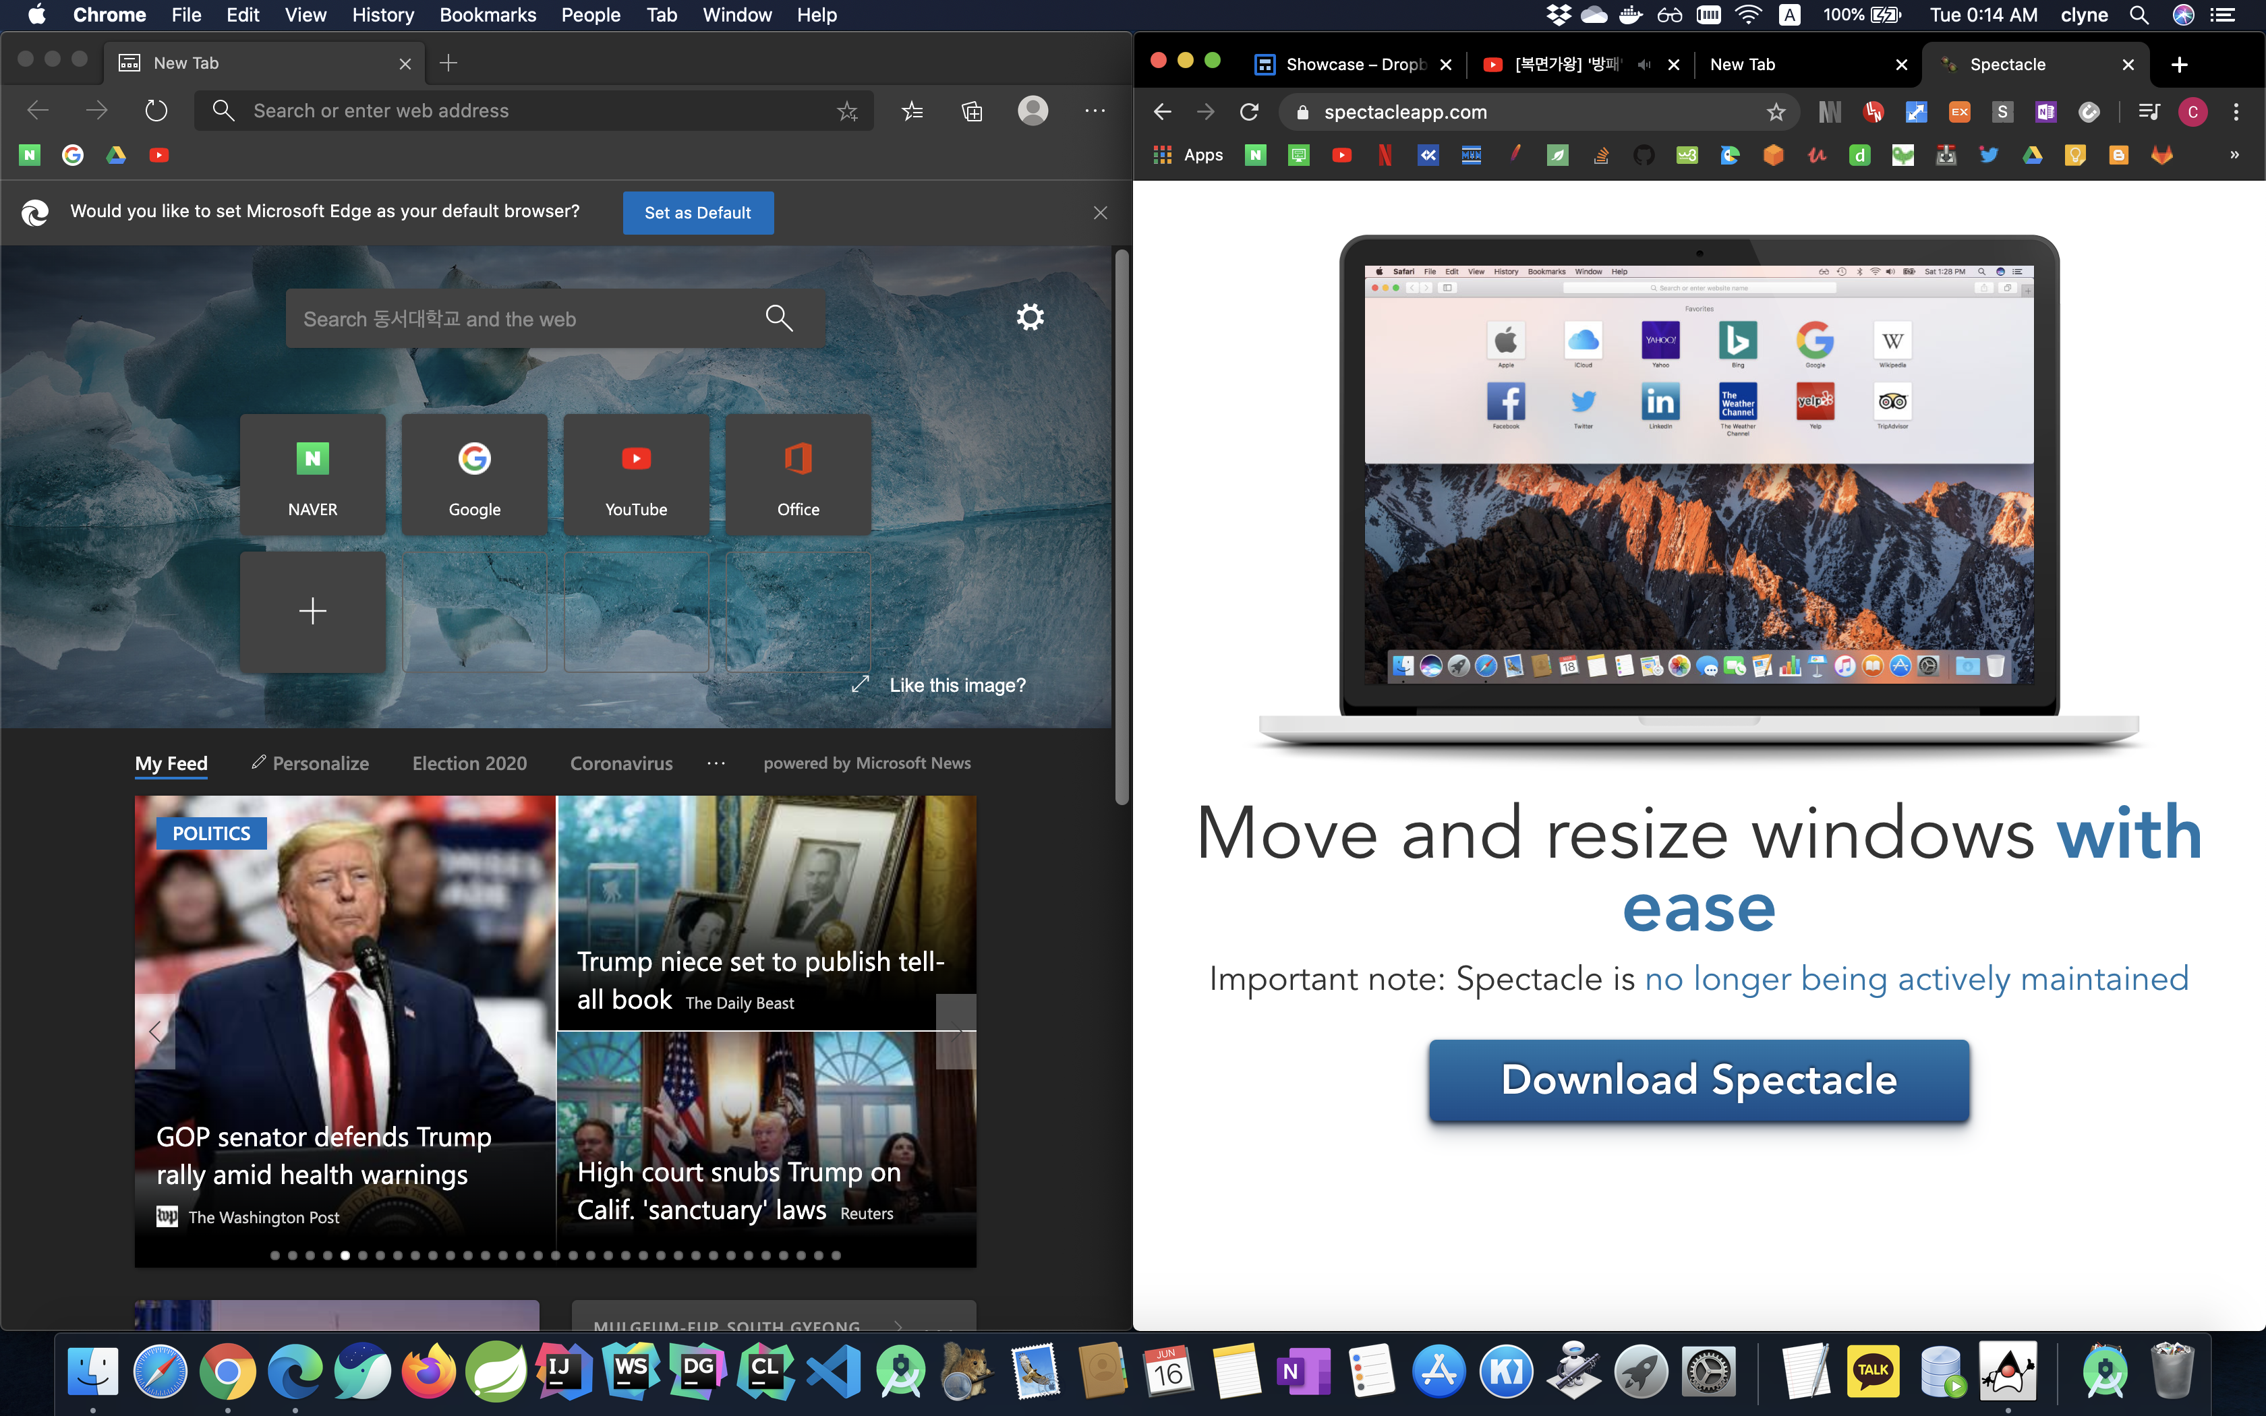Screen dimensions: 2266x1416
Task: Click Download Spectacle button
Action: [x=1699, y=1080]
